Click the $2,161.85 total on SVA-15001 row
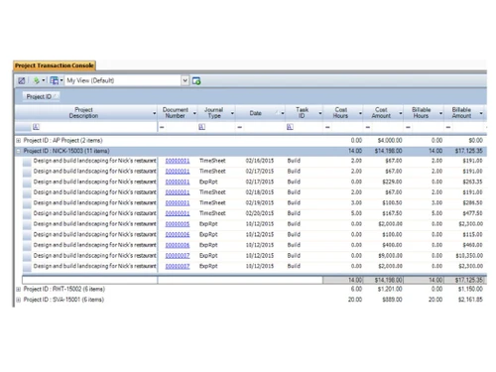The image size is (496, 372). (x=470, y=300)
